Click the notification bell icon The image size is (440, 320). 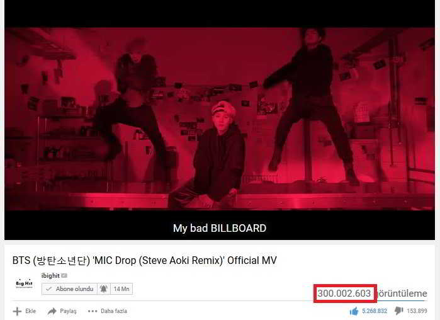[x=103, y=289]
